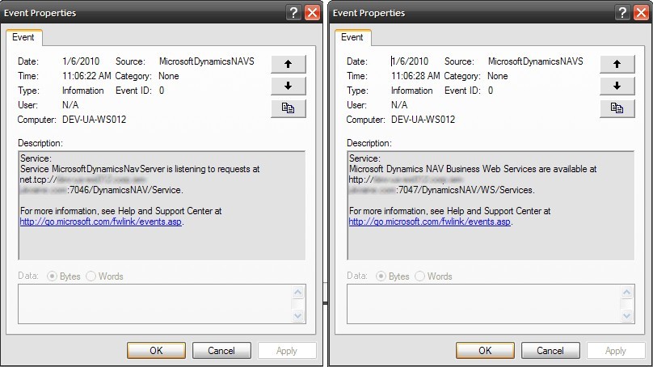Click source MicrosoftDynamicsNAVS in right window

click(536, 61)
